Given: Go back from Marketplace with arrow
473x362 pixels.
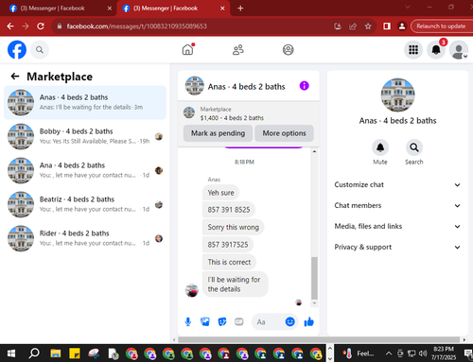Looking at the screenshot, I should [x=15, y=77].
